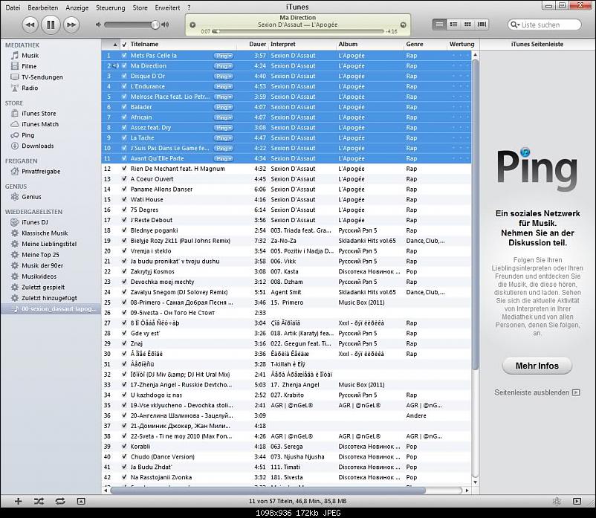Open Ping dropdown for 'La Tache'
Screen dimensions: 596x518
coord(223,137)
